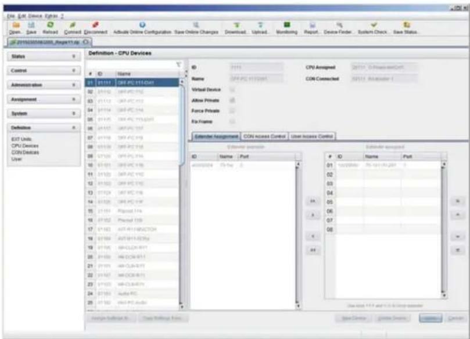The height and width of the screenshot is (339, 470).
Task: Select User in Definition list
Action: coord(16,159)
